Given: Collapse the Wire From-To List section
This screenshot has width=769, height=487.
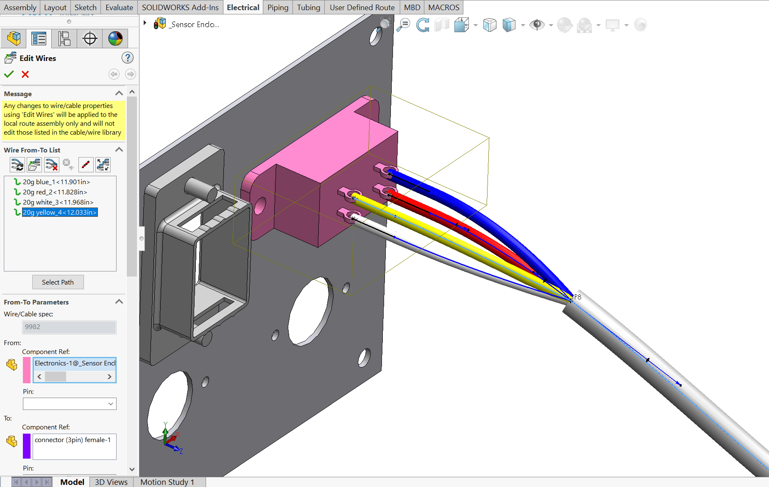Looking at the screenshot, I should click(x=119, y=149).
